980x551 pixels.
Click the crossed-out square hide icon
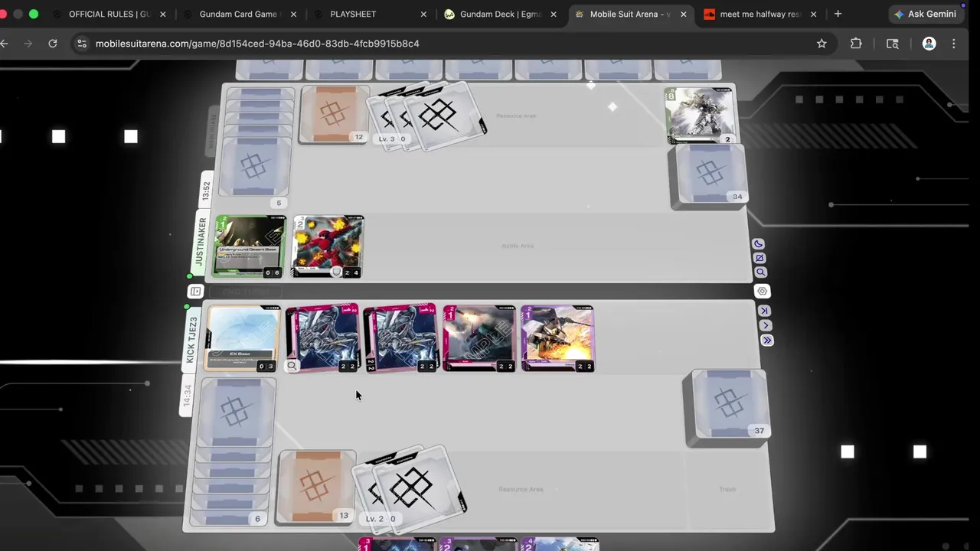[759, 258]
